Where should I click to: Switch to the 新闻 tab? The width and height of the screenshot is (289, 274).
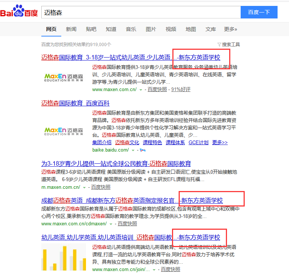point(71,29)
